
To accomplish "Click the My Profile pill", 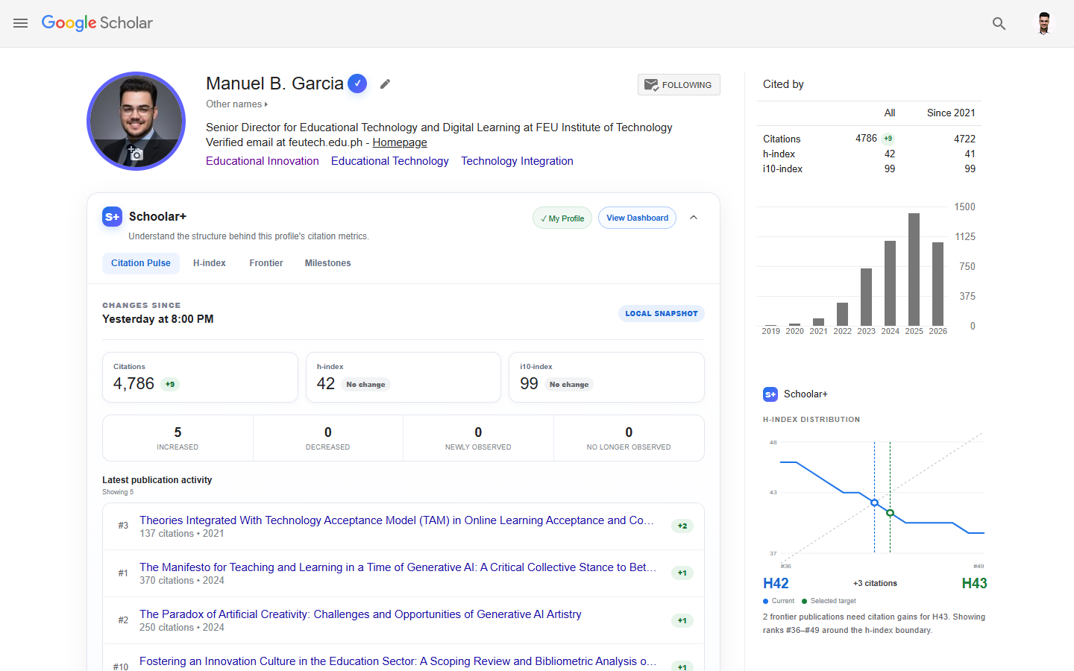I will [562, 218].
